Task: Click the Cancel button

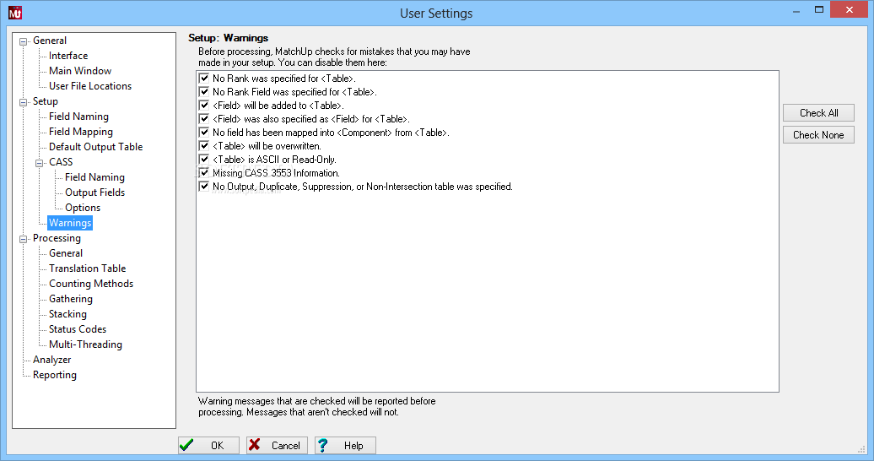Action: (x=277, y=445)
